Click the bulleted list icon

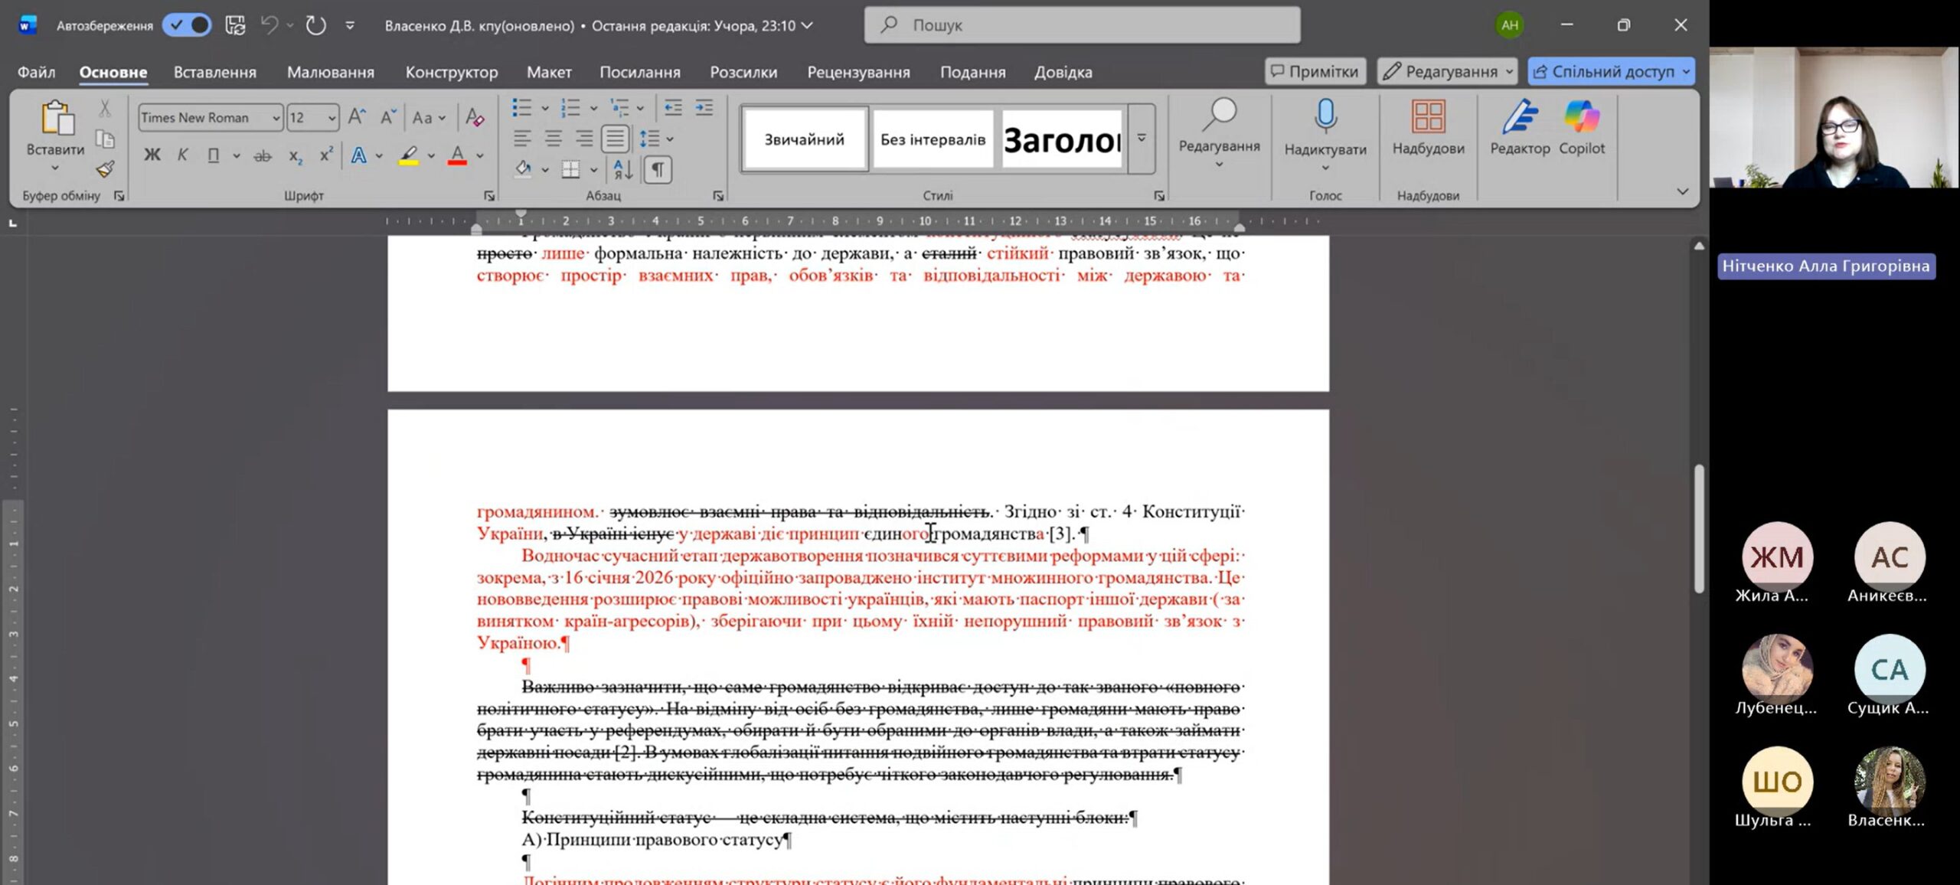click(x=522, y=108)
